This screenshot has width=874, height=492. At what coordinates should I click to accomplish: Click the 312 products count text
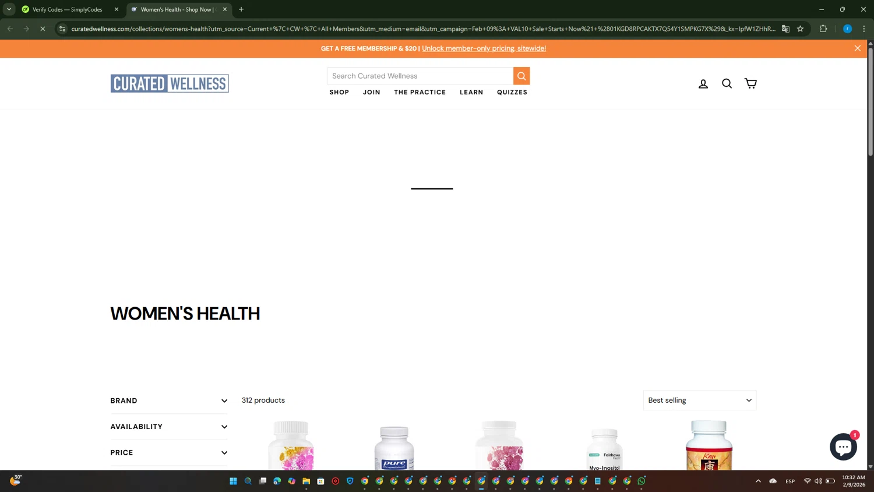(x=263, y=400)
